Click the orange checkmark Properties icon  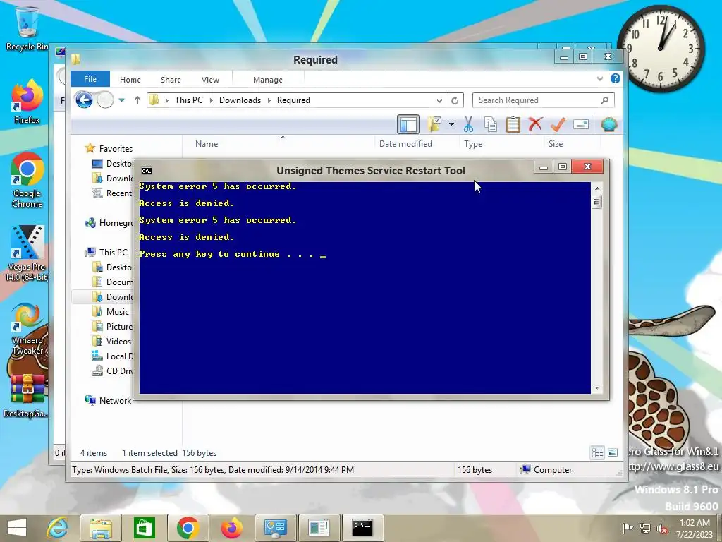click(558, 124)
